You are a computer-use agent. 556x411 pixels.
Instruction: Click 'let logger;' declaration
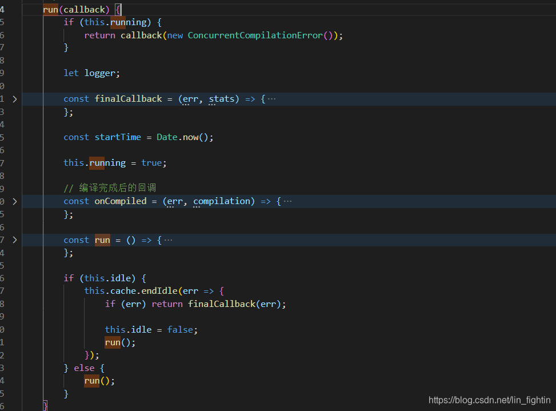point(92,73)
